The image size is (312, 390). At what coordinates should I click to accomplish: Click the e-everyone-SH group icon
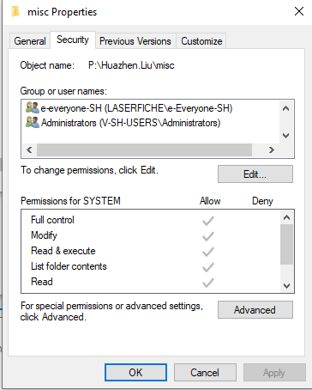33,107
